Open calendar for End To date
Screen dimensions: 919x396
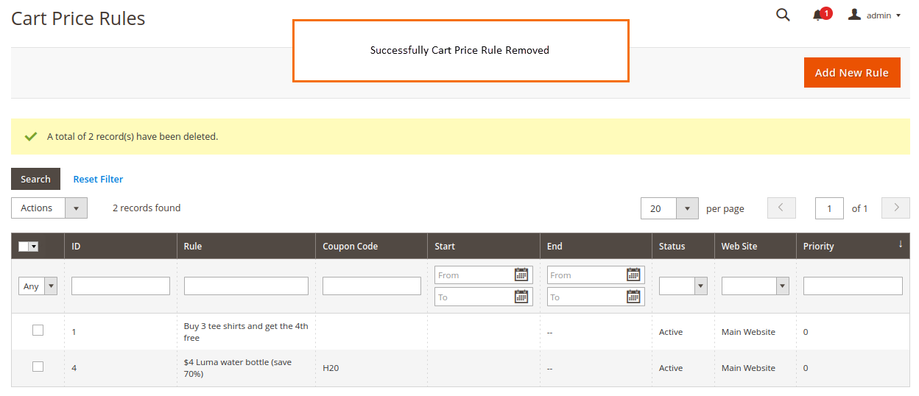(633, 297)
